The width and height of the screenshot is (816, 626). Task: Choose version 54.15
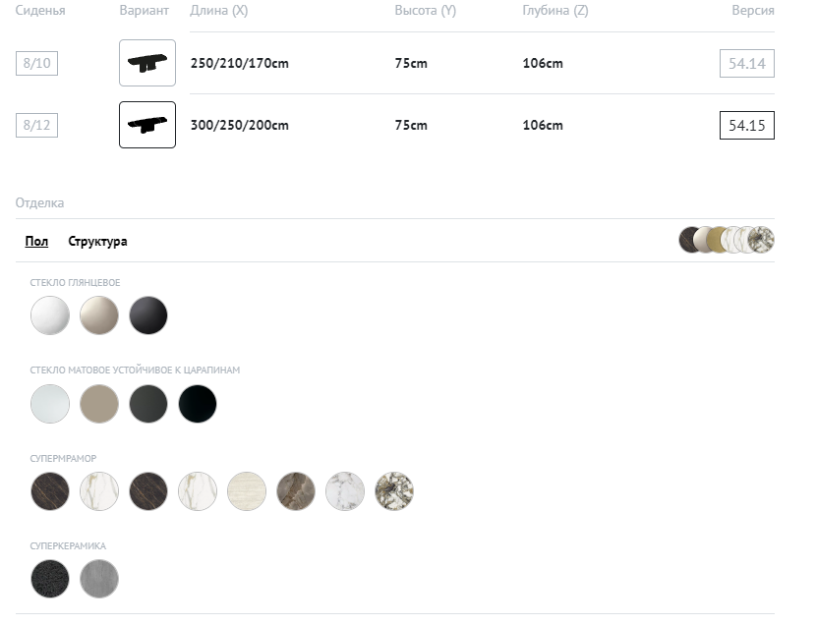pos(746,126)
